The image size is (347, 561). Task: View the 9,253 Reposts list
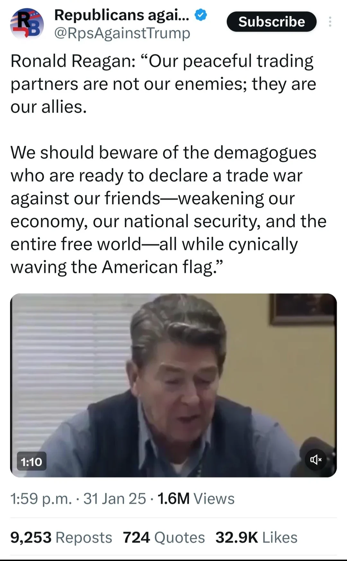[61, 538]
